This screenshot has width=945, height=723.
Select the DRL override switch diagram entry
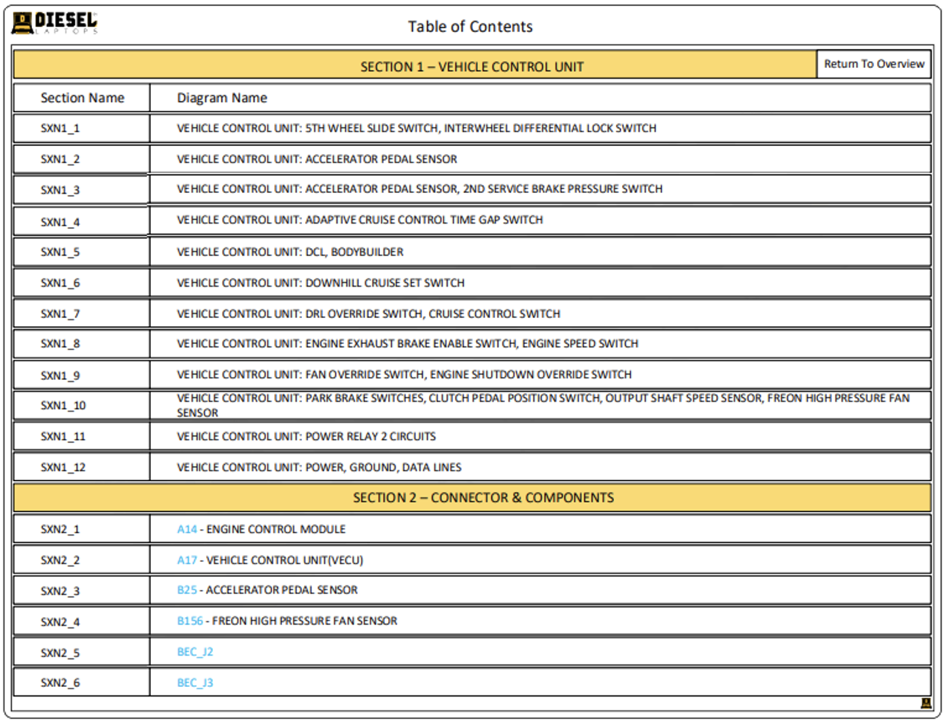368,314
